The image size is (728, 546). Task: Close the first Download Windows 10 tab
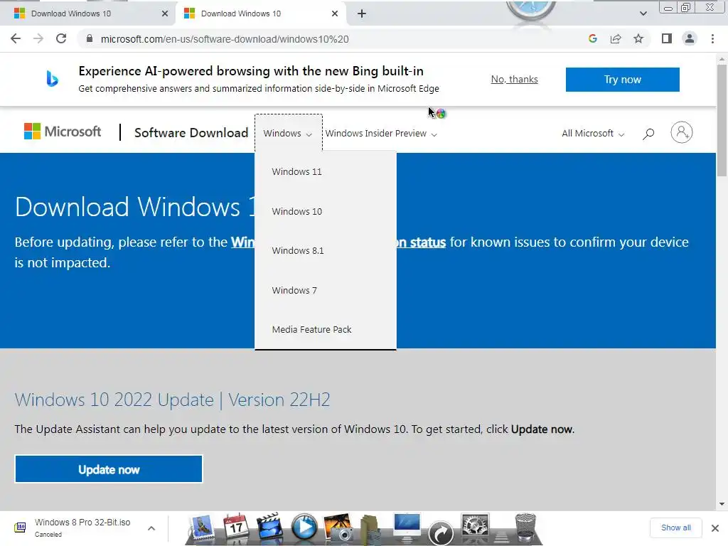(x=164, y=14)
